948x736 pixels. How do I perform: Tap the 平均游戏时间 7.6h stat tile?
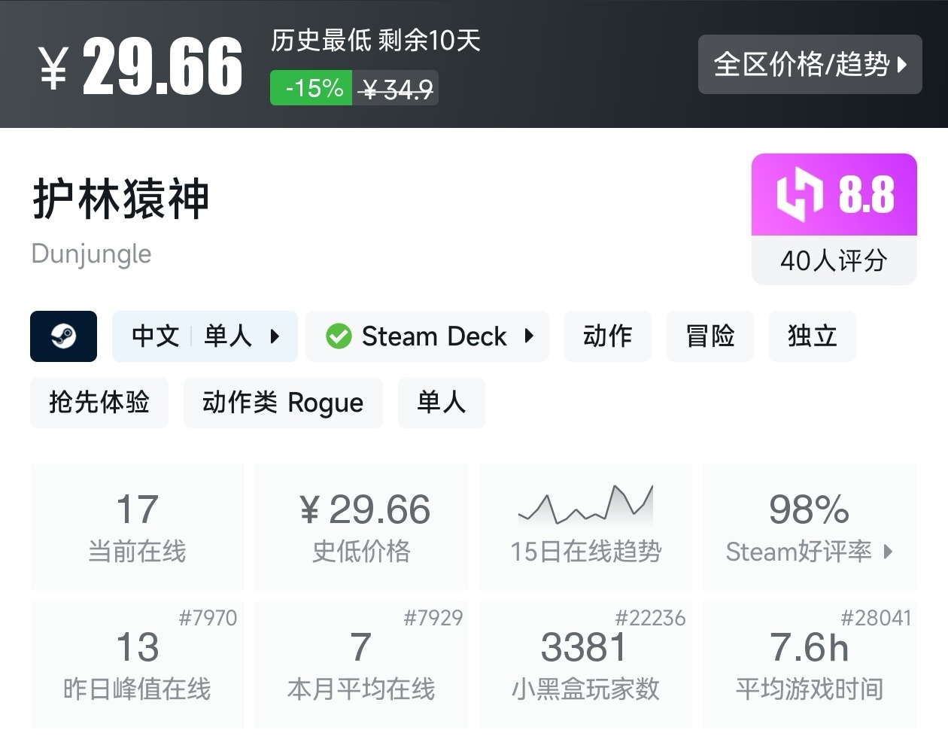pyautogui.click(x=809, y=664)
